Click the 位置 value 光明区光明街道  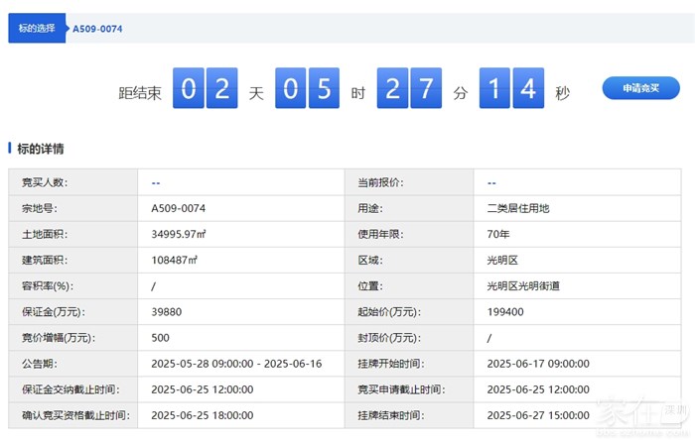pyautogui.click(x=523, y=285)
